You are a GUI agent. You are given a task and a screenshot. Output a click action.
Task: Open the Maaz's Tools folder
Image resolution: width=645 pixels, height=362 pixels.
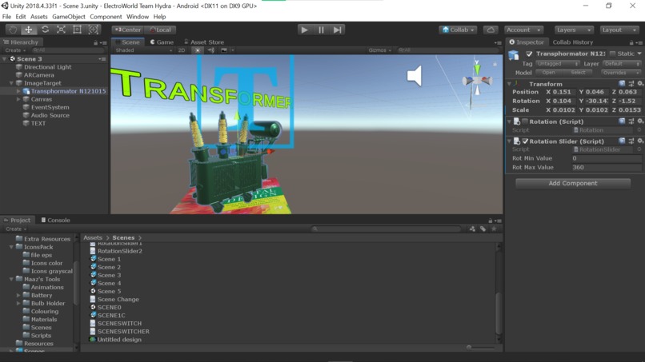click(x=42, y=279)
